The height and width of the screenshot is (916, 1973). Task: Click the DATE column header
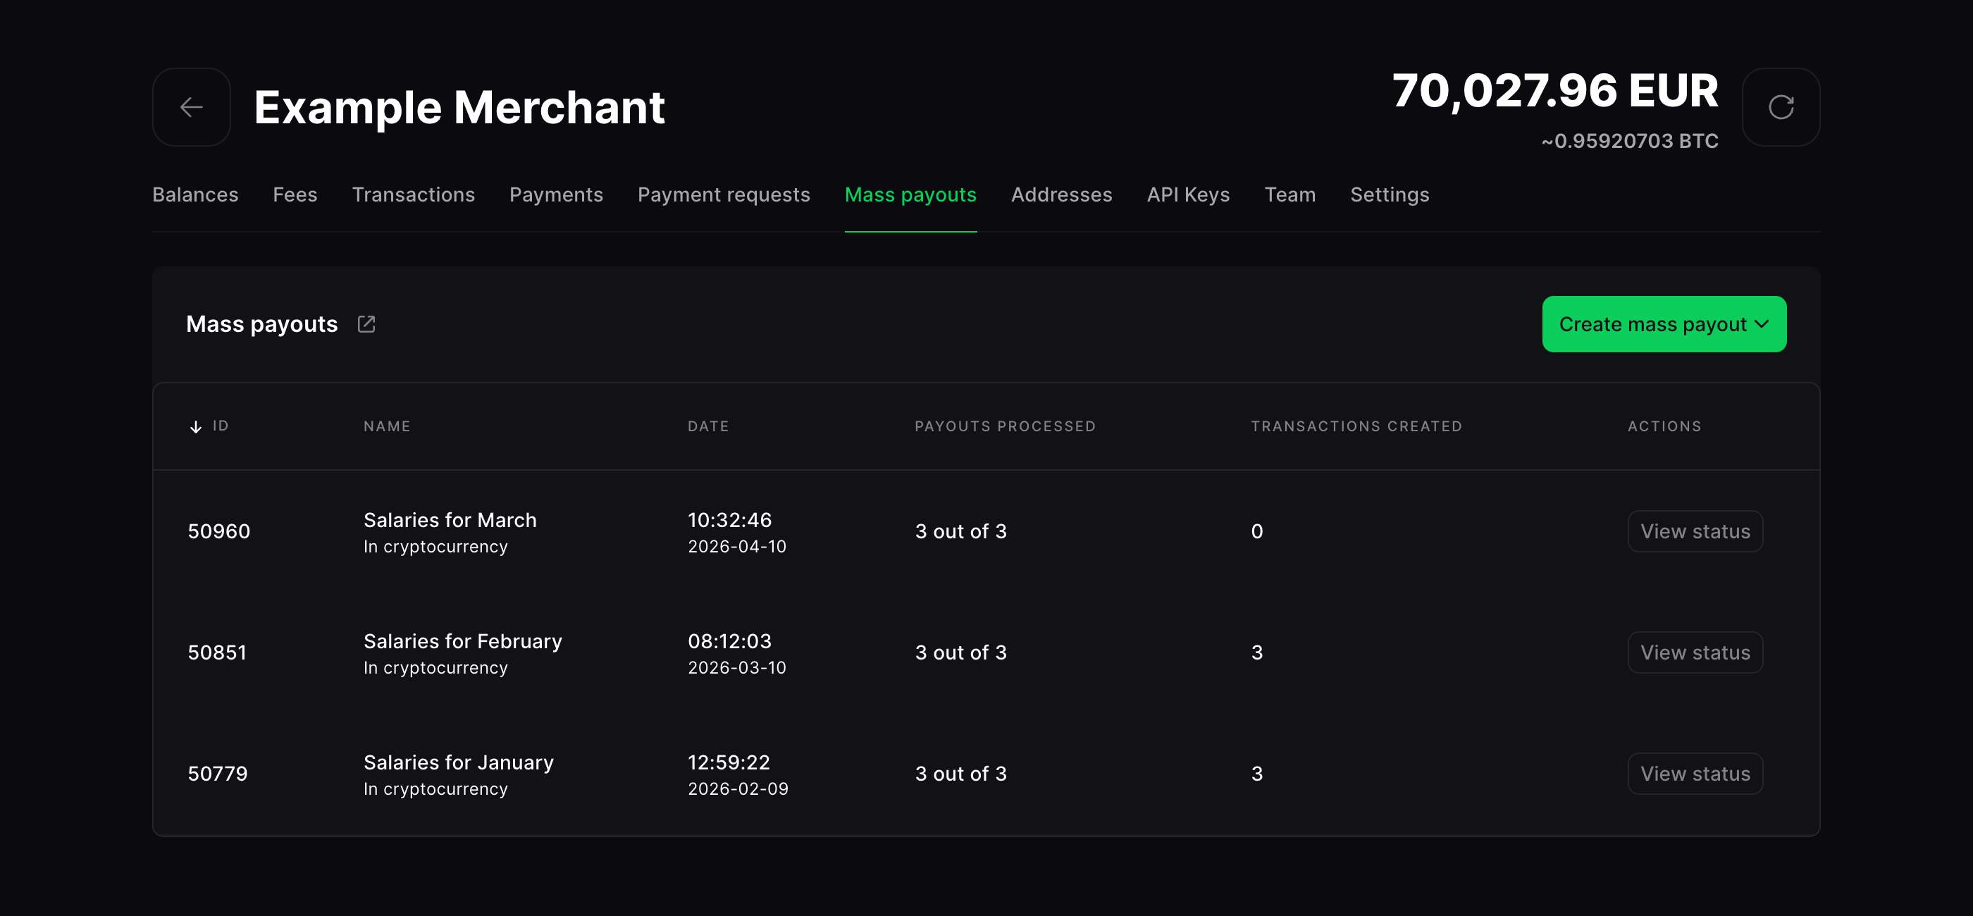(x=707, y=426)
